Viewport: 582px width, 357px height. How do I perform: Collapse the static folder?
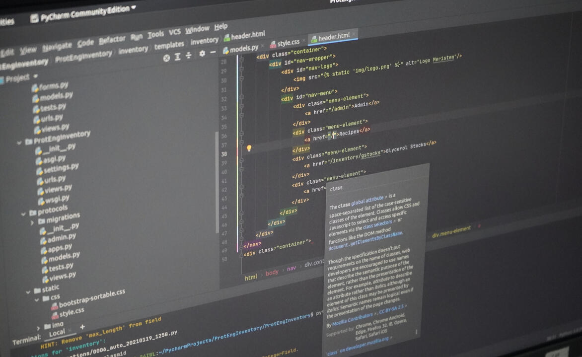point(28,291)
